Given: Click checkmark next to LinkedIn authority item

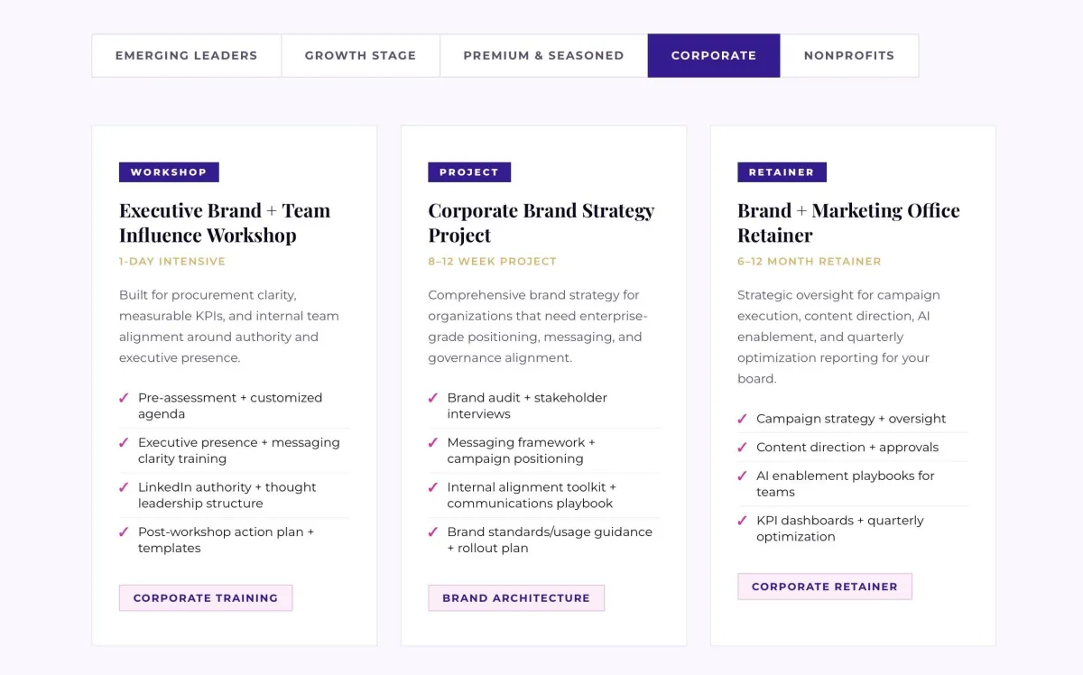Looking at the screenshot, I should (x=124, y=487).
